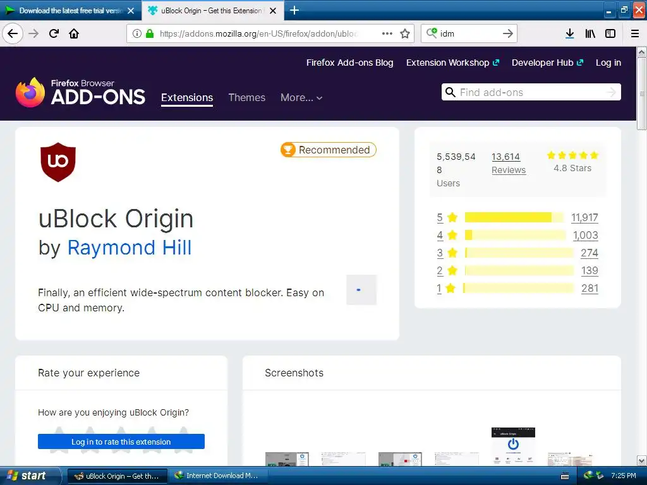The image size is (647, 485).
Task: Open the Downloads toolbar icon
Action: point(569,33)
